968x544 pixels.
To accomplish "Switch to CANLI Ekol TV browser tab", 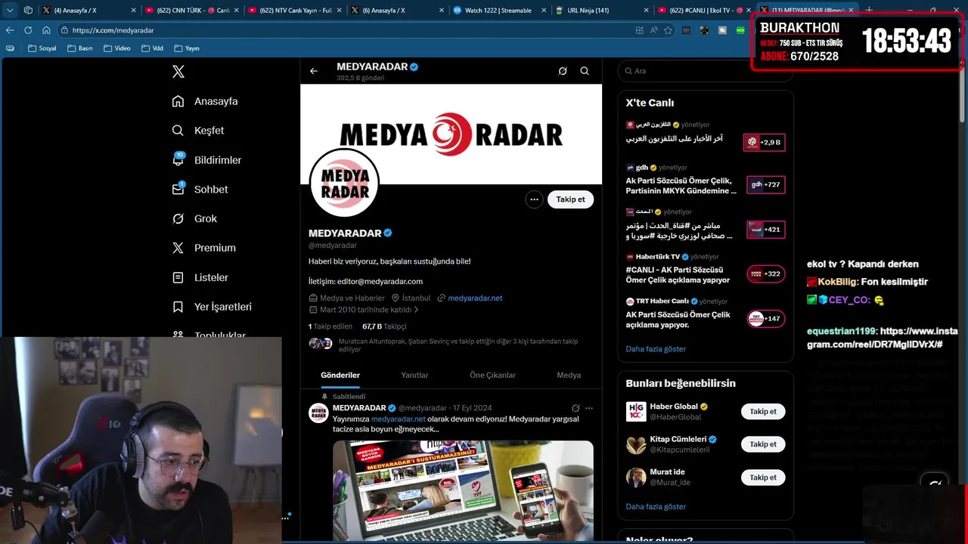I will [x=706, y=11].
